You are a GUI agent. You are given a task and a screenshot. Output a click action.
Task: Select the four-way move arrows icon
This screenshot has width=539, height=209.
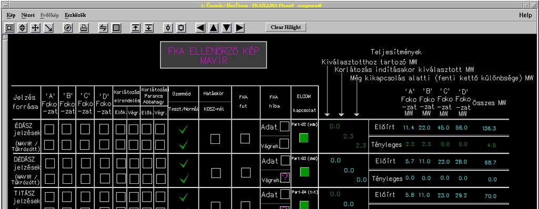pos(36,28)
